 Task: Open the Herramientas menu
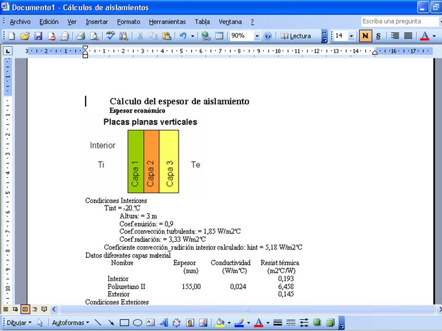click(x=167, y=22)
